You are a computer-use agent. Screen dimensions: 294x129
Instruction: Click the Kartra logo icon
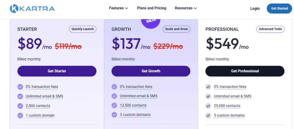[x=14, y=9]
